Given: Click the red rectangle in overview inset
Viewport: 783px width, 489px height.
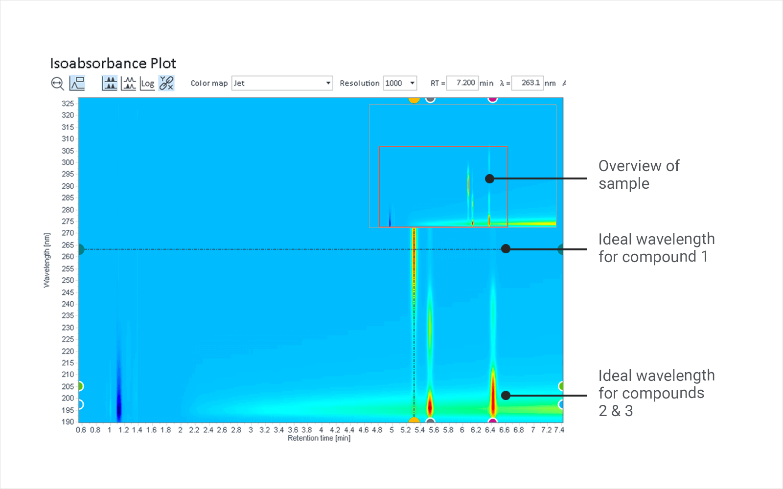Looking at the screenshot, I should 443,186.
